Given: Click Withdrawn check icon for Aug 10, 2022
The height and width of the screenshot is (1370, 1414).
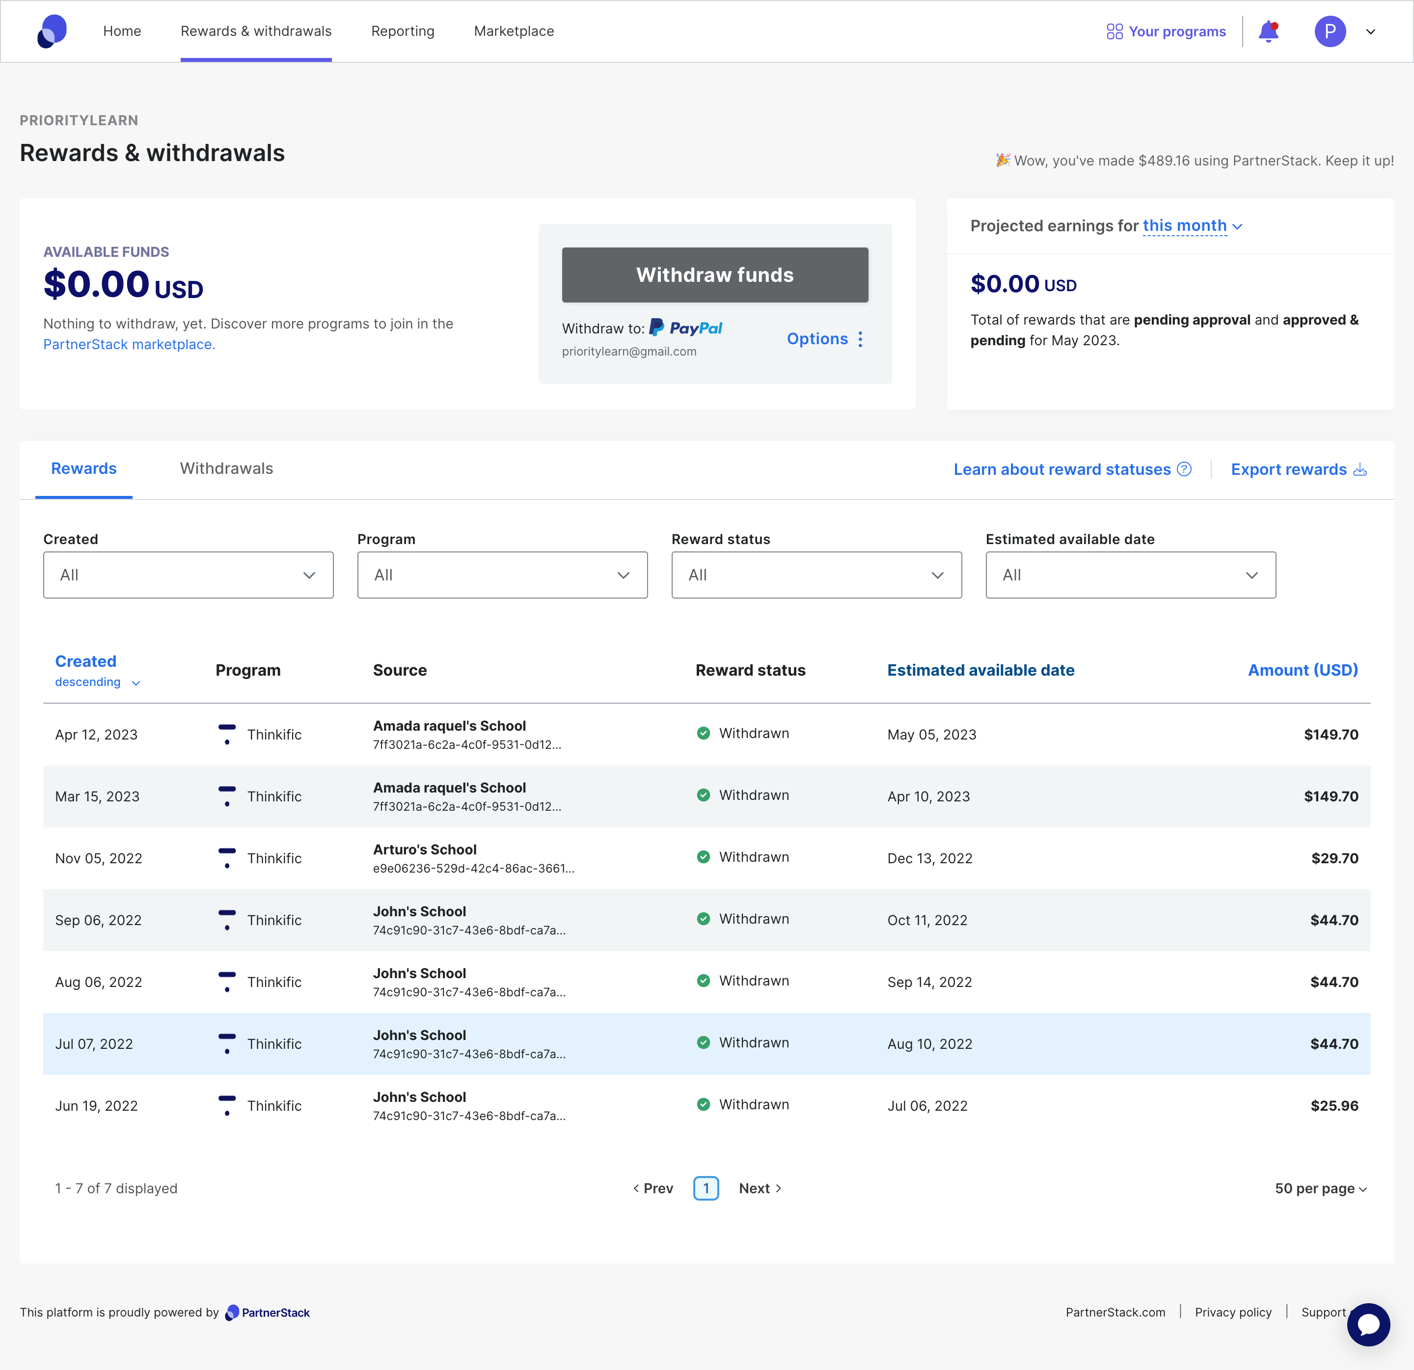Looking at the screenshot, I should [704, 1042].
